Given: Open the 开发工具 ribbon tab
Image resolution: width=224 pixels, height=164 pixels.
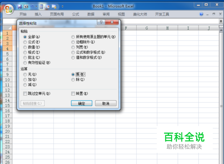Looking at the screenshot, I should tap(162, 14).
